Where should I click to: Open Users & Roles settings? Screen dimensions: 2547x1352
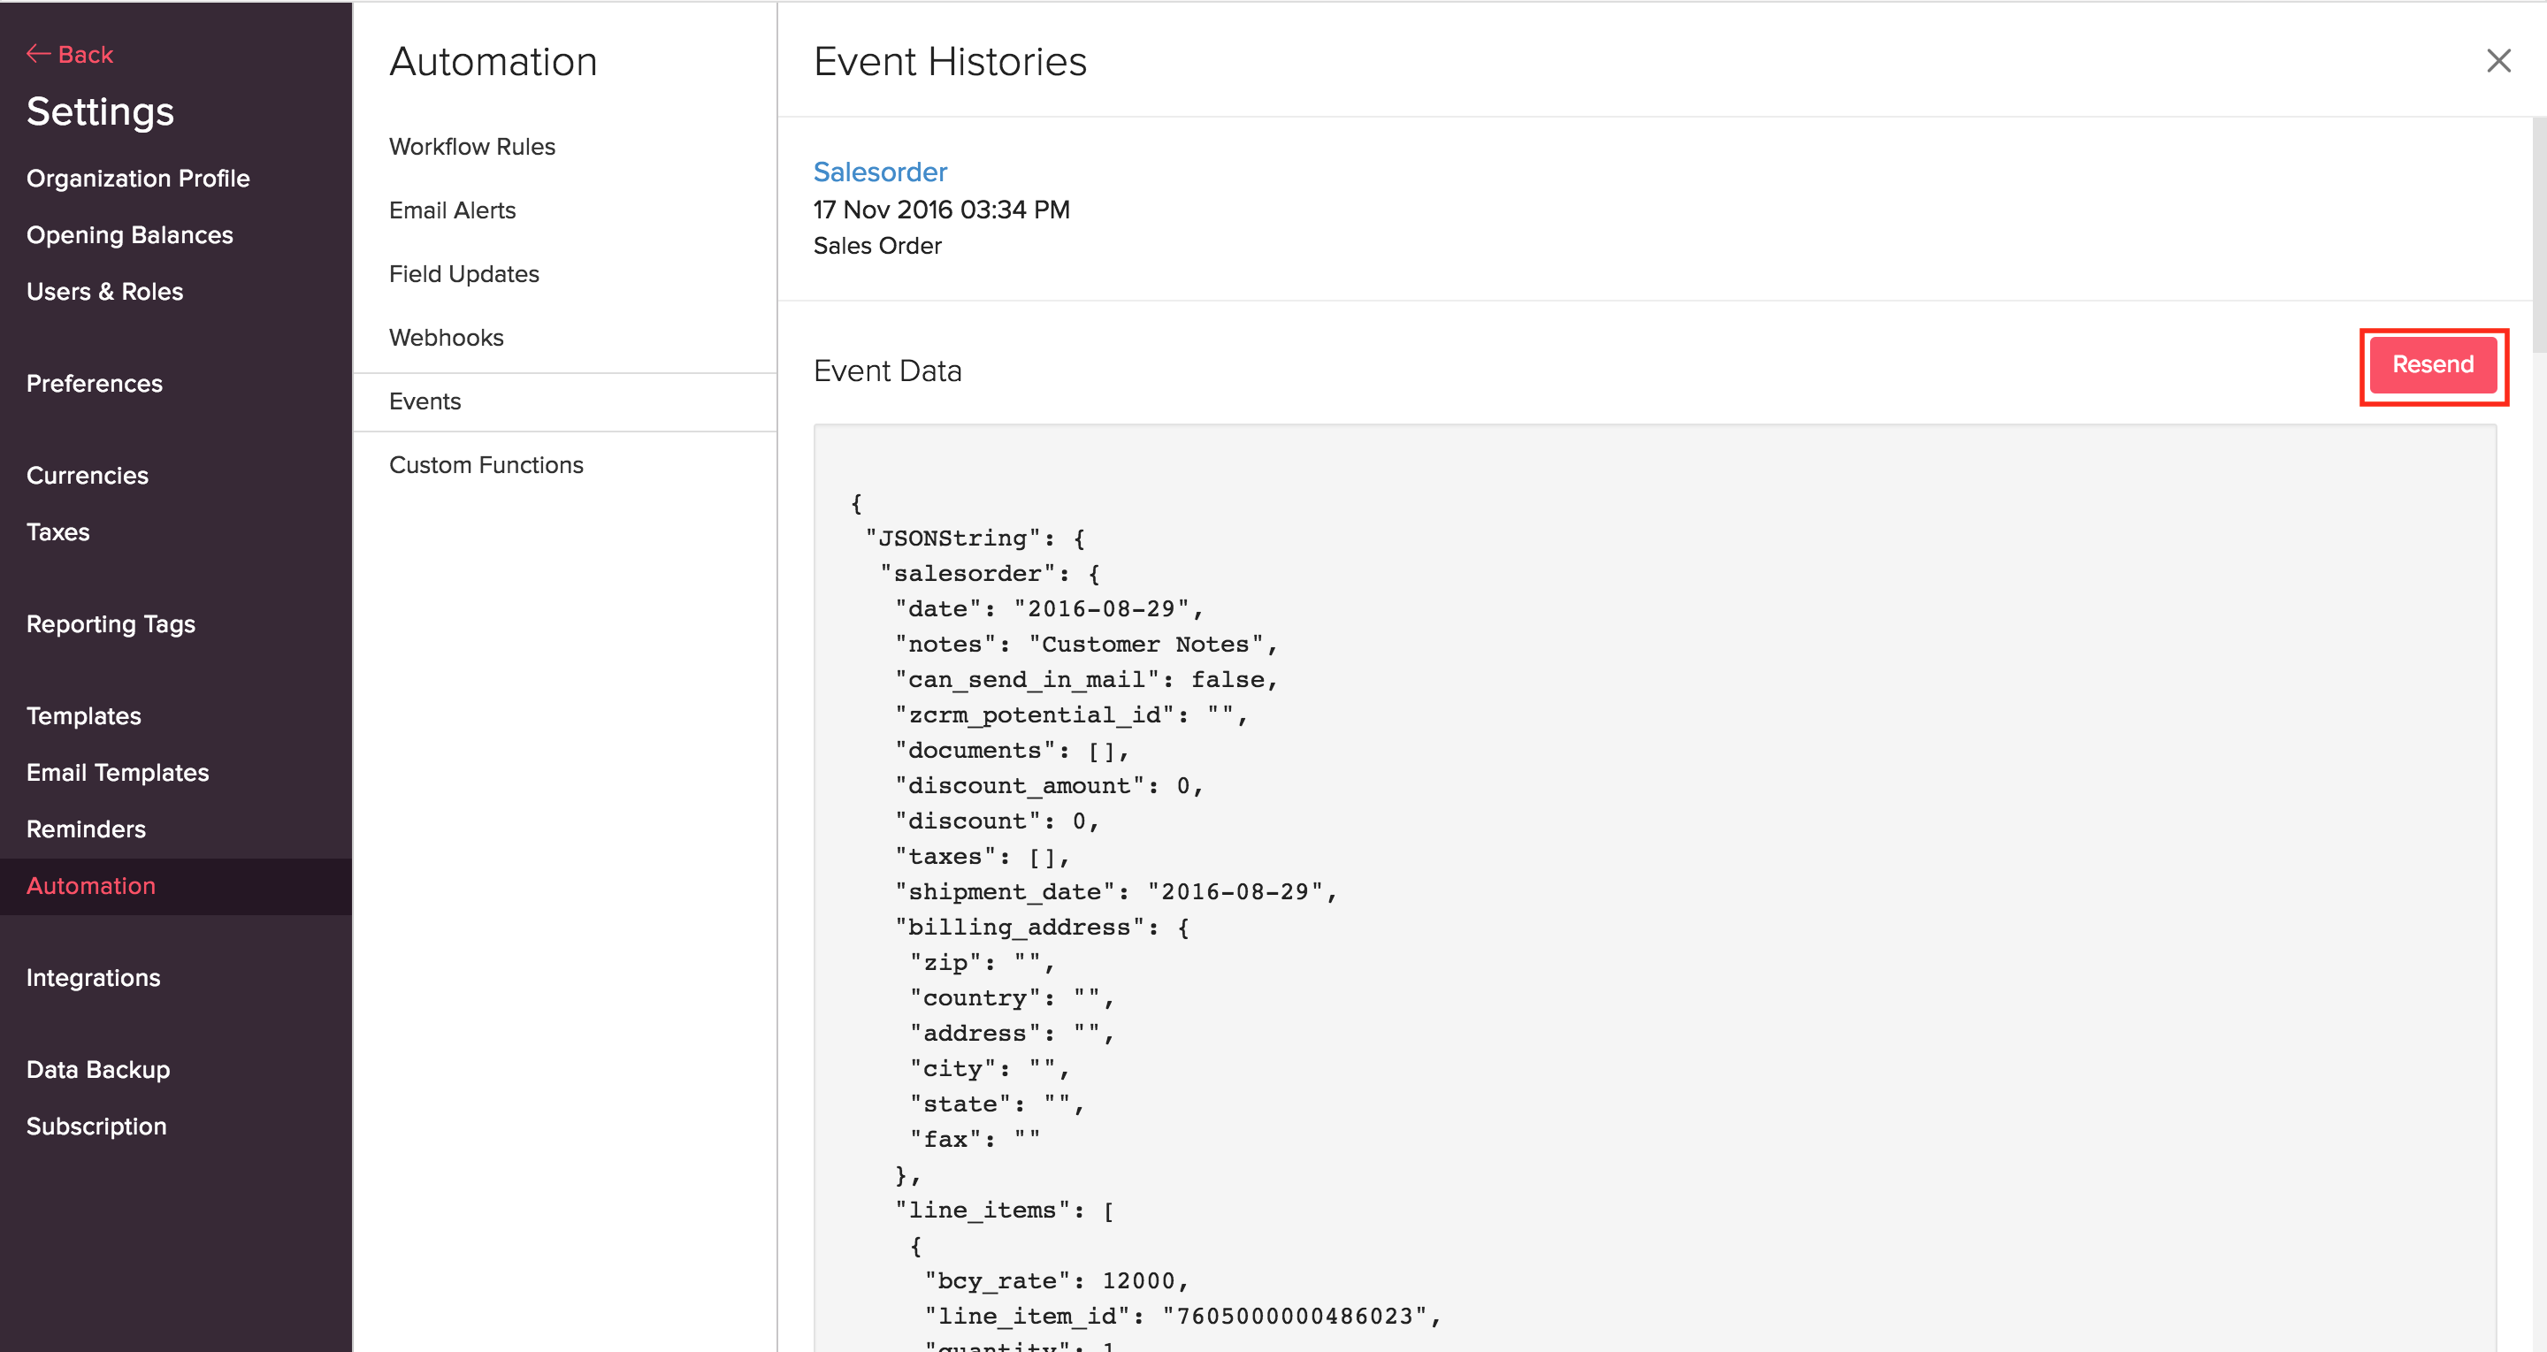click(x=105, y=292)
